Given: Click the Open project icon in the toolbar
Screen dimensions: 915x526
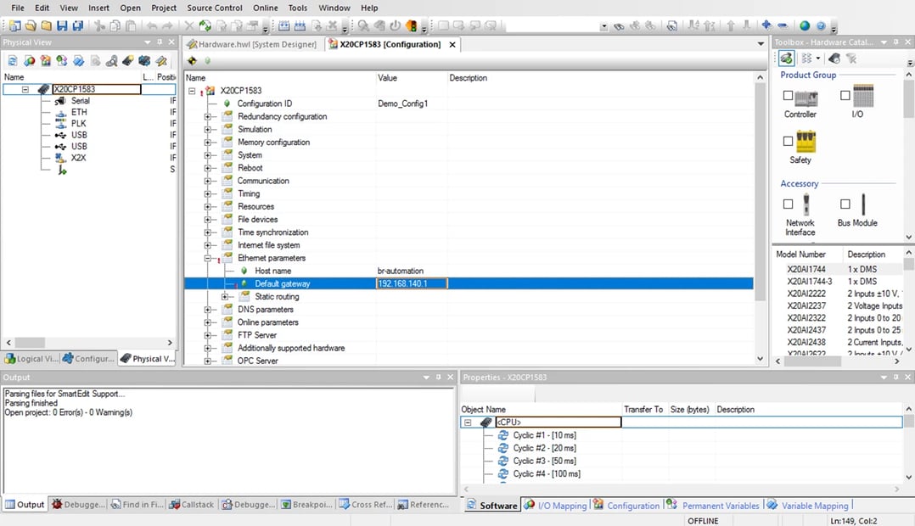Looking at the screenshot, I should point(31,25).
